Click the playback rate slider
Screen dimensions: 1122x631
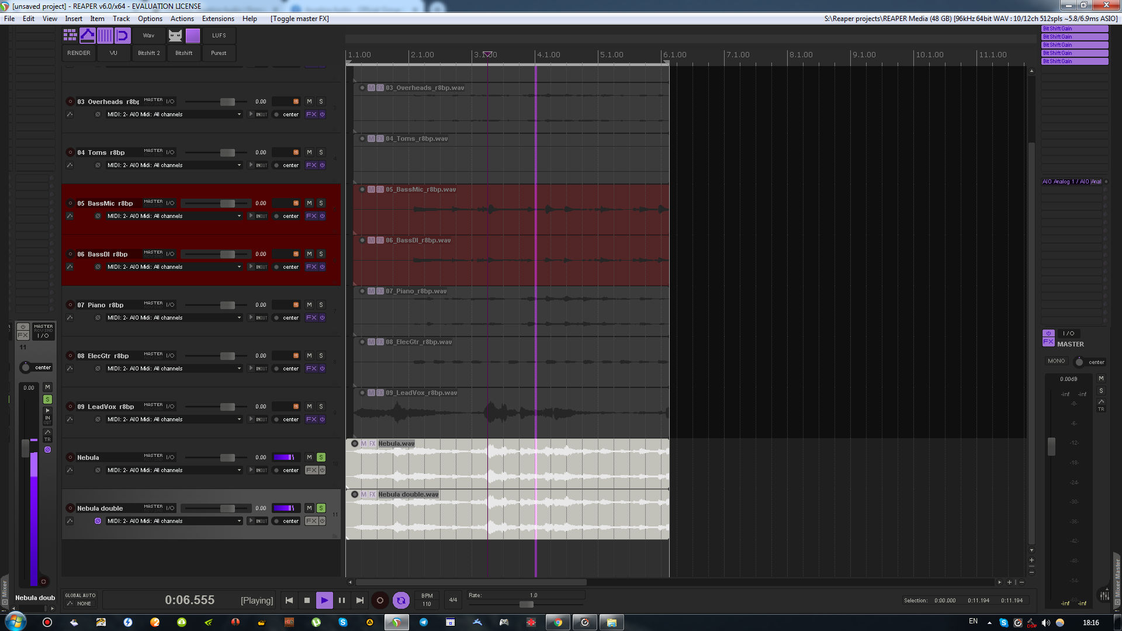pos(526,604)
